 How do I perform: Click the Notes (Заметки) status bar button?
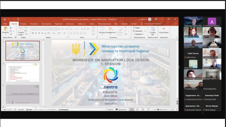[x=109, y=110]
